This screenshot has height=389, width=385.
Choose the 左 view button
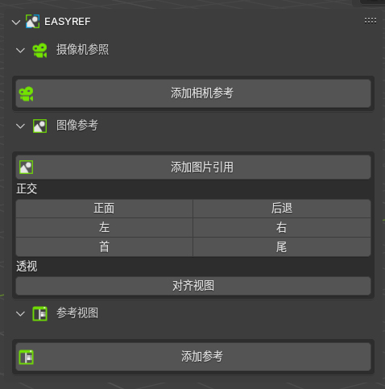click(x=104, y=228)
